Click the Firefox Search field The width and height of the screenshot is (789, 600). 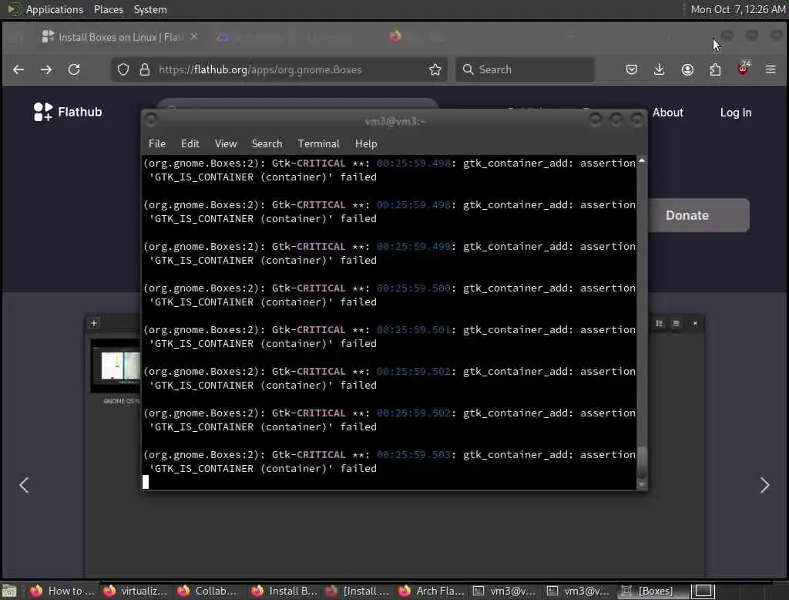click(525, 69)
